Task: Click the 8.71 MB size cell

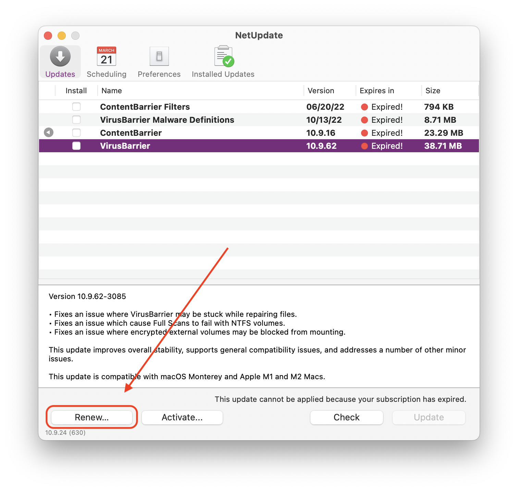Action: tap(440, 120)
